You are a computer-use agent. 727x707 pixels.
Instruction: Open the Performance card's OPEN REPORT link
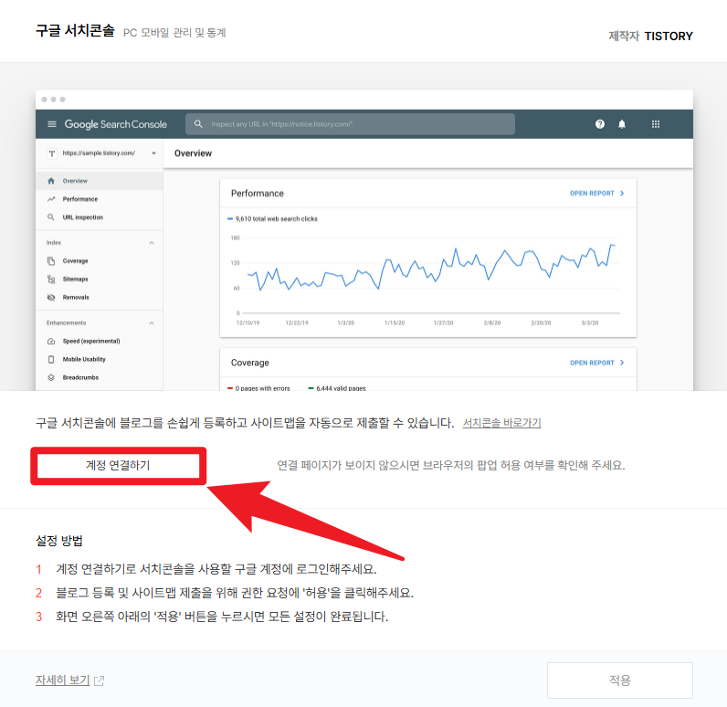click(x=597, y=194)
